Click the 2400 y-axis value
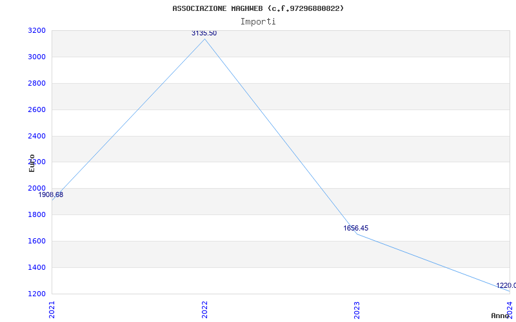This screenshot has height=322, width=516. click(x=37, y=136)
